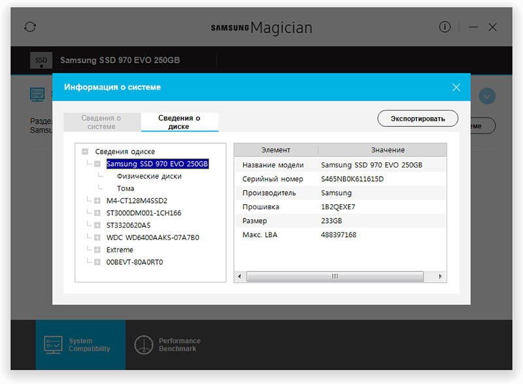The width and height of the screenshot is (523, 384).
Task: Click the Макс. LBA value 488397168
Action: coord(339,235)
